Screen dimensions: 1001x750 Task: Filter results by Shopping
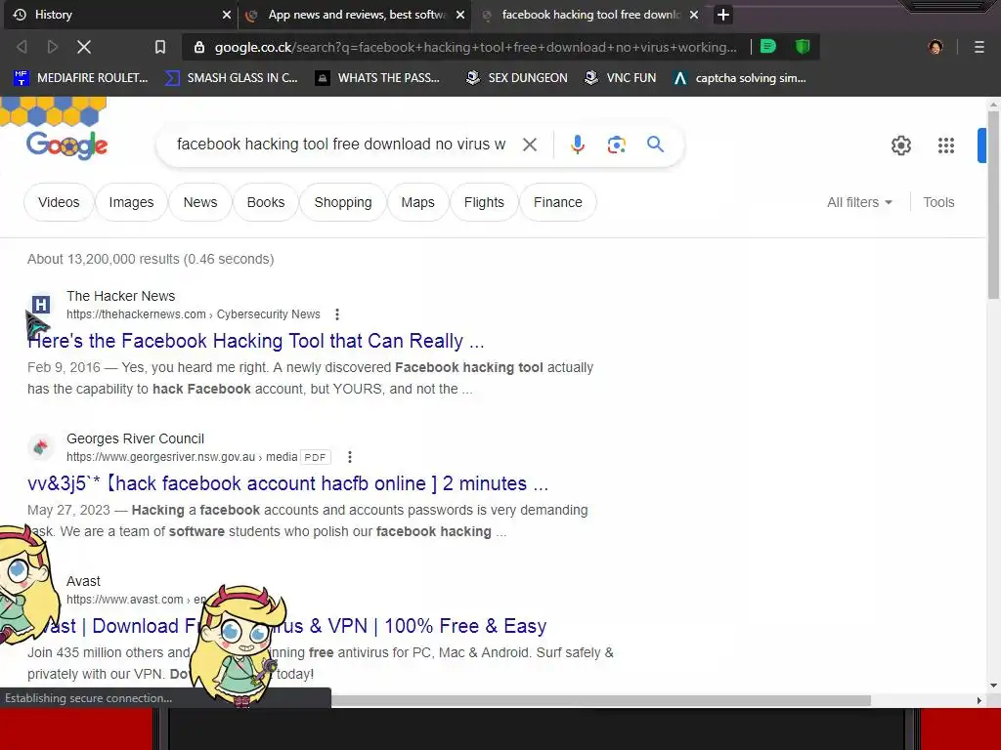coord(343,202)
